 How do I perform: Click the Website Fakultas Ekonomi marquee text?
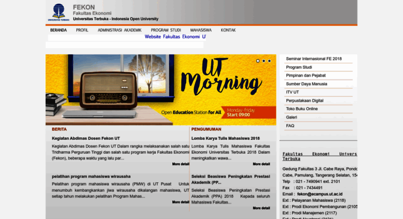(175, 37)
